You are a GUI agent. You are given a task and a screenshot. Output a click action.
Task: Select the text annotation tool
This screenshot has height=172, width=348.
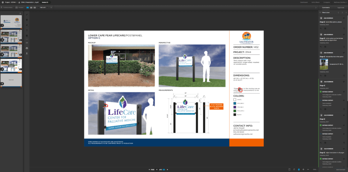point(27,30)
